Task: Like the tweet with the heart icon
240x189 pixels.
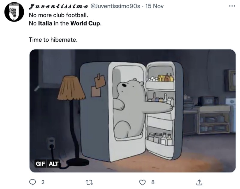Action: point(142,182)
